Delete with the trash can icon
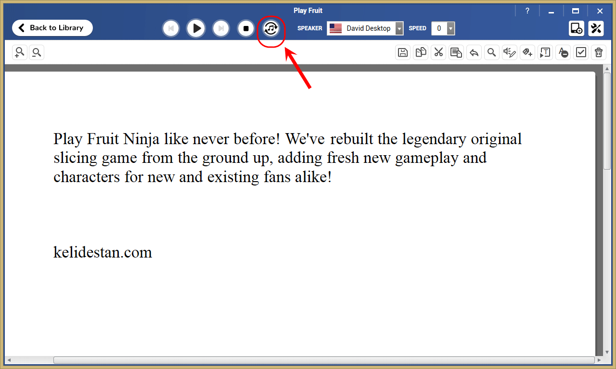This screenshot has width=616, height=369. click(599, 52)
